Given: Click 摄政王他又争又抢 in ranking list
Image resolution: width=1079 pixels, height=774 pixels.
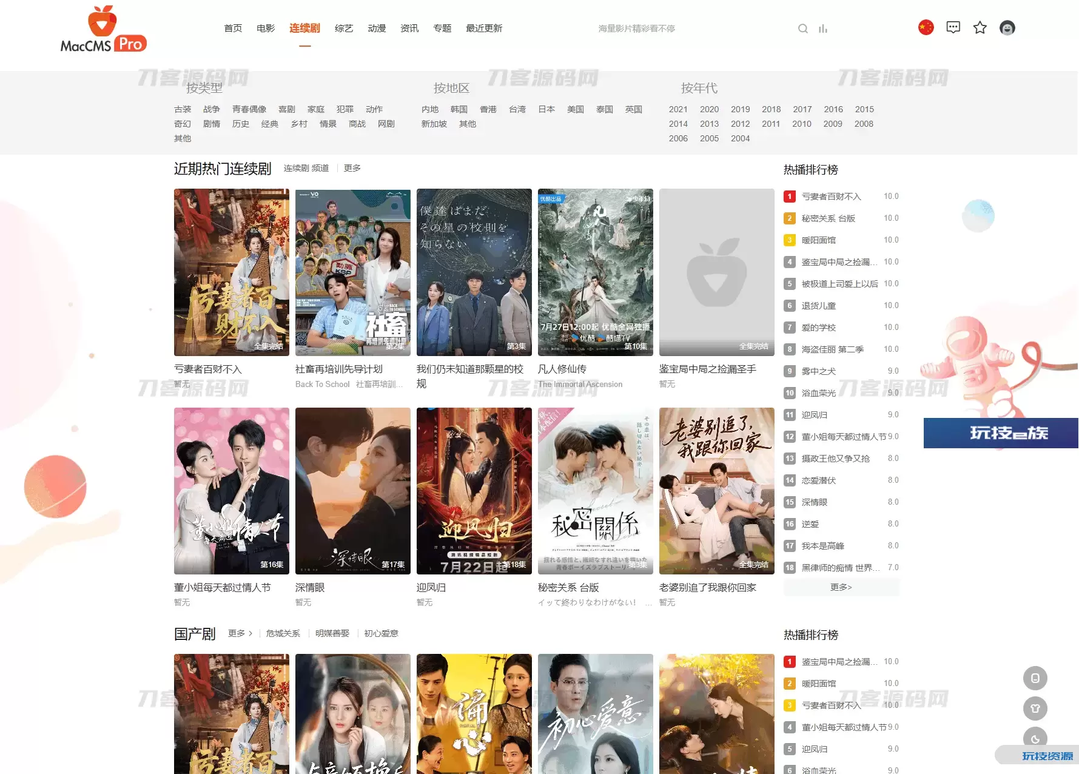Looking at the screenshot, I should point(836,459).
